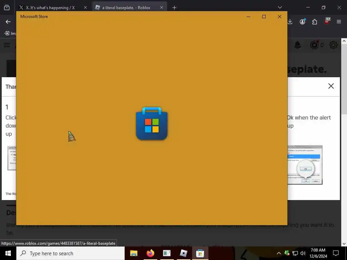Open the volume tray icon
This screenshot has height=260, width=347.
point(303,253)
